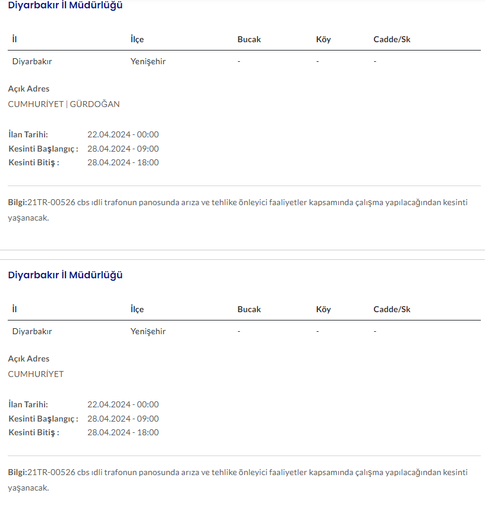The image size is (485, 509).
Task: Click the Cadde/Sk column header in first table
Action: tap(392, 39)
